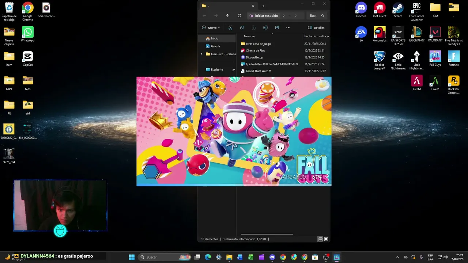Expand the last breadcrumb chevron in address bar
Screen dimensions: 468x263
(x=295, y=16)
